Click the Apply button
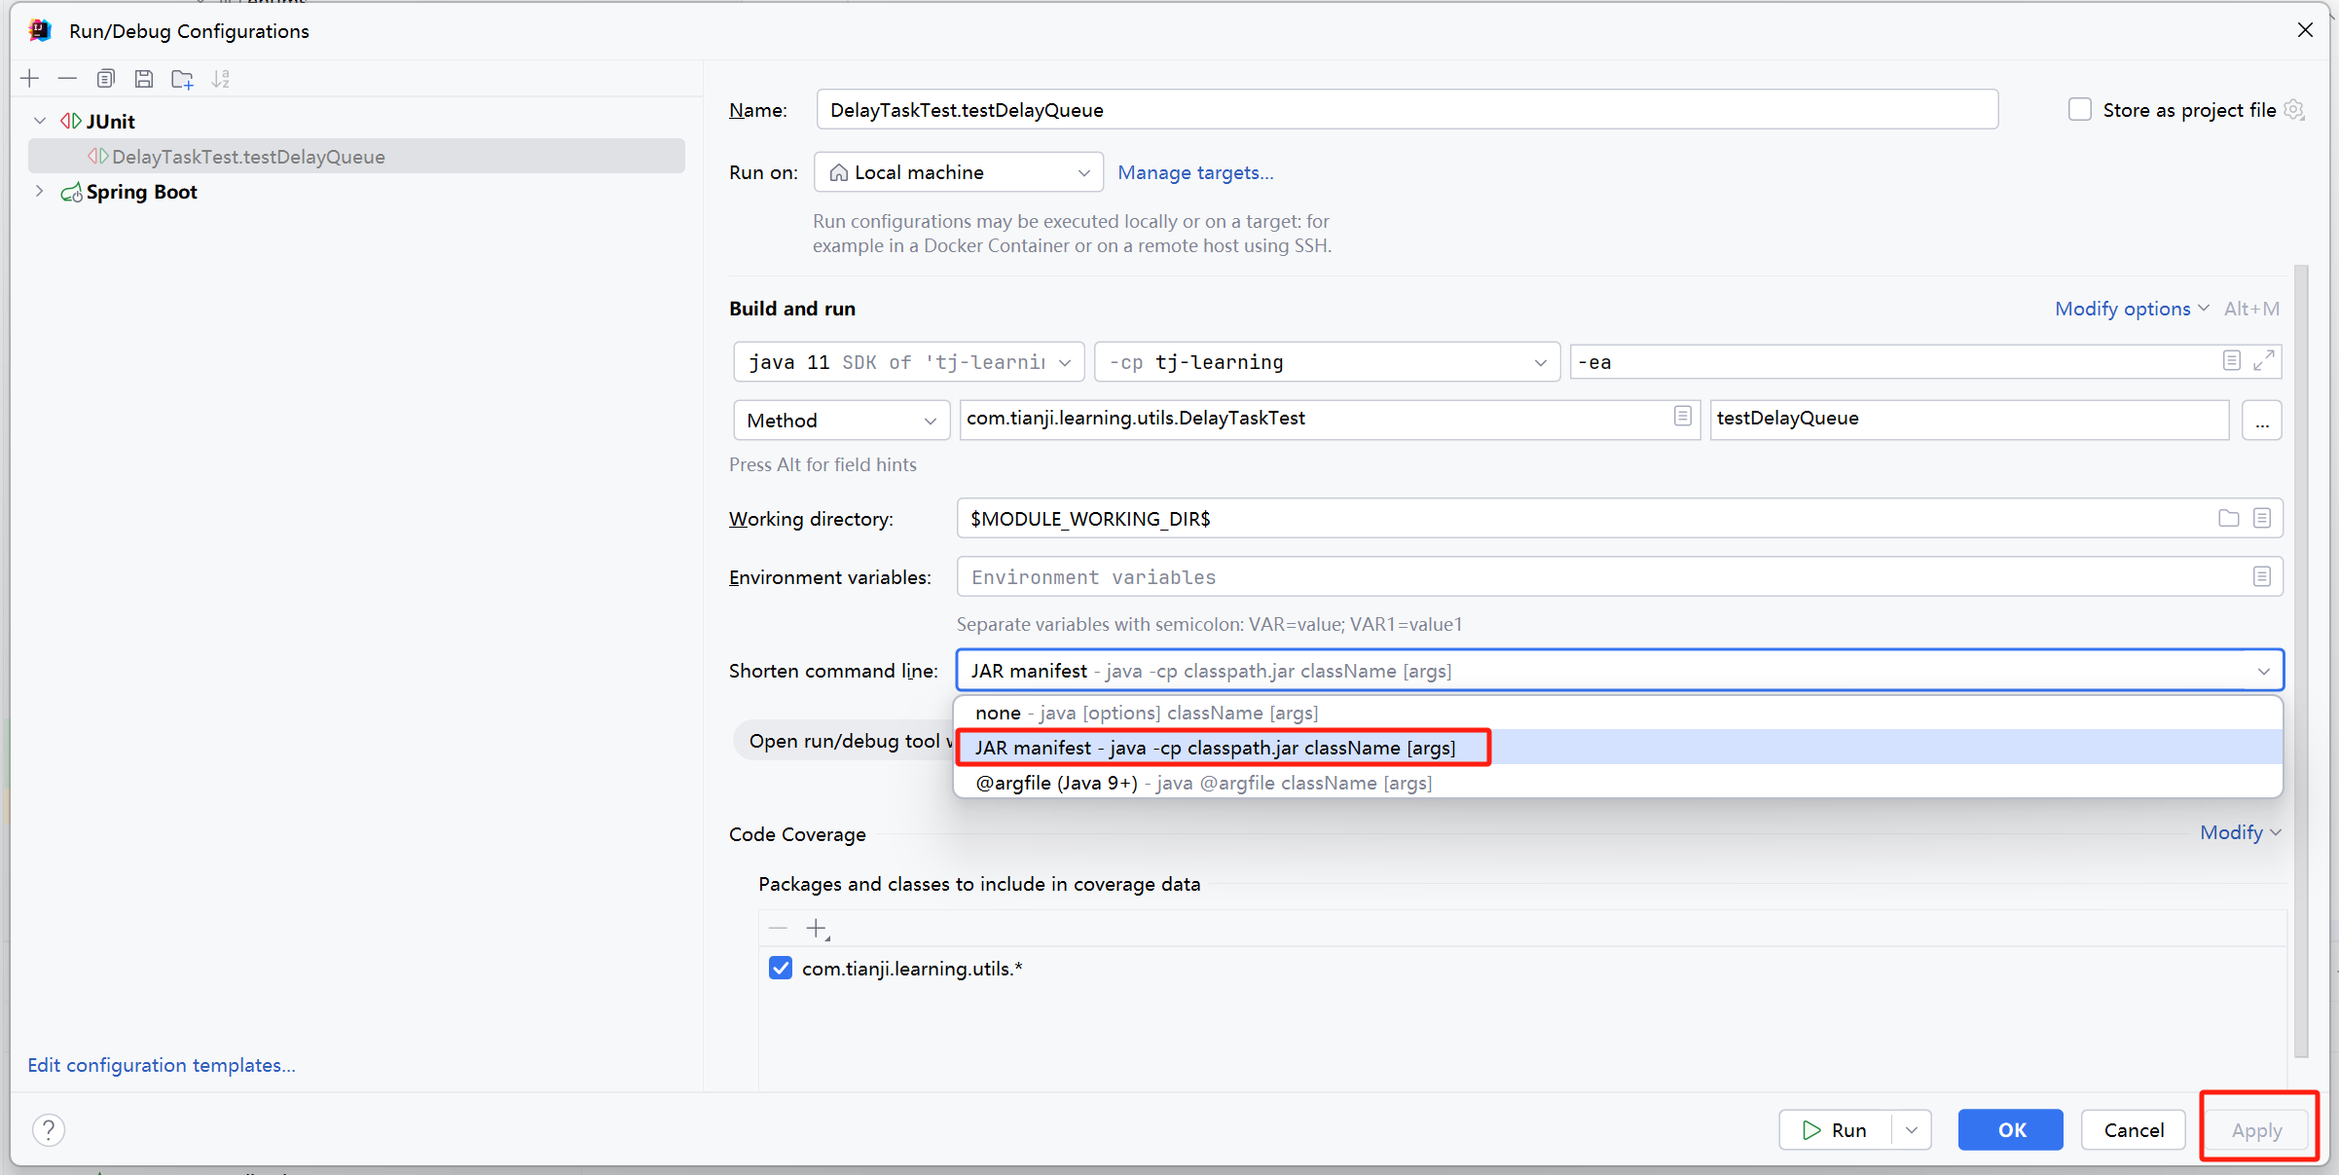The height and width of the screenshot is (1175, 2339). pyautogui.click(x=2255, y=1129)
